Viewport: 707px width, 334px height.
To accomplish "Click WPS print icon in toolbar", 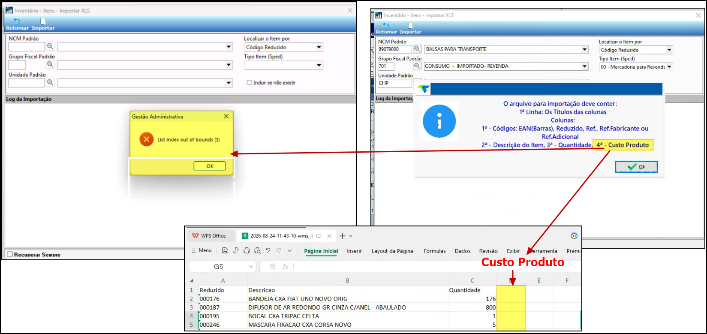I will pos(247,251).
